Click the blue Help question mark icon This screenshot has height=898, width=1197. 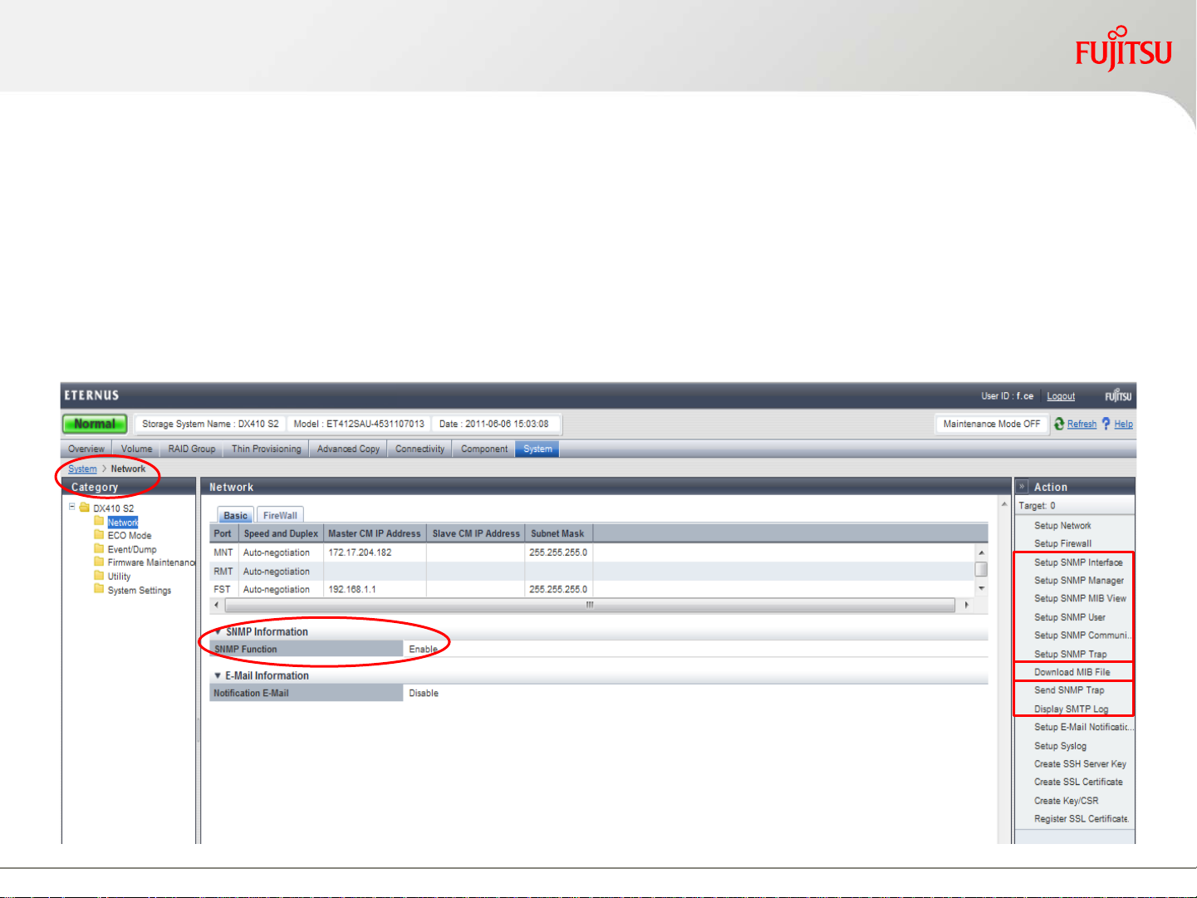point(1106,424)
